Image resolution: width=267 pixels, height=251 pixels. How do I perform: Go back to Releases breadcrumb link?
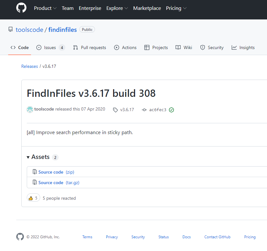pyautogui.click(x=29, y=66)
